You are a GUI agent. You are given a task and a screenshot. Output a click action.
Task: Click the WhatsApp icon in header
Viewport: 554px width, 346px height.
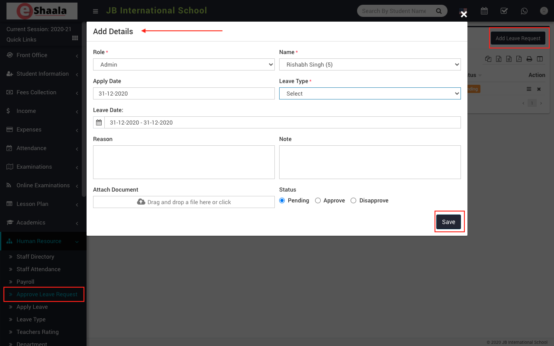(x=524, y=11)
